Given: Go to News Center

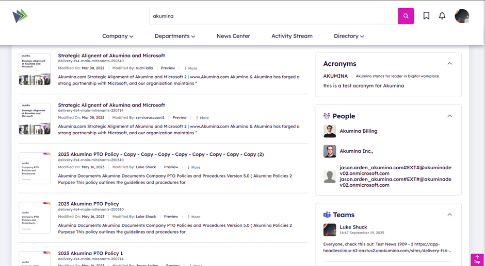Looking at the screenshot, I should tap(233, 36).
